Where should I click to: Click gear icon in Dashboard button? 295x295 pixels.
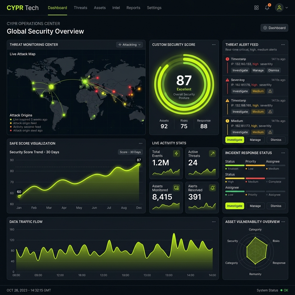point(265,28)
